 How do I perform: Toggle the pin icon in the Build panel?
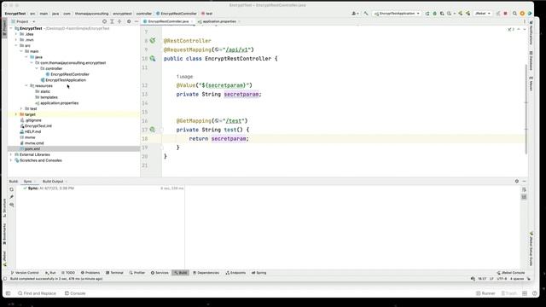pyautogui.click(x=11, y=197)
